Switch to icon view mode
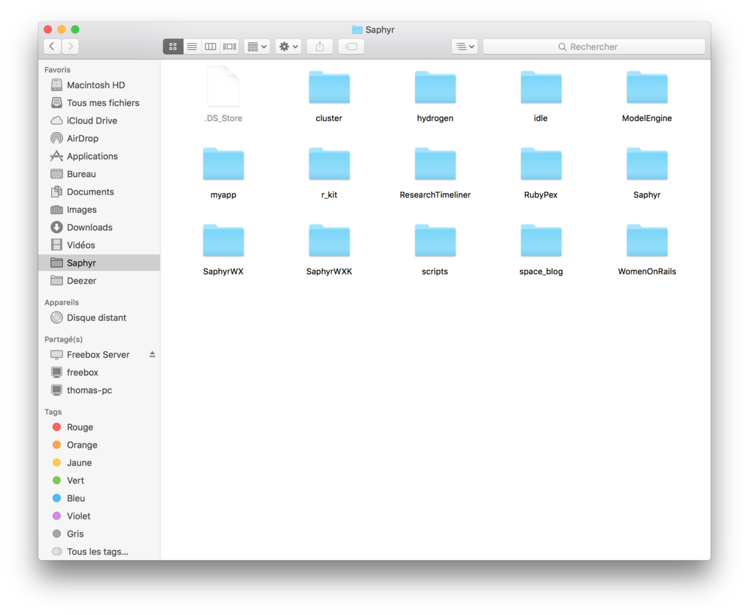 click(x=173, y=46)
